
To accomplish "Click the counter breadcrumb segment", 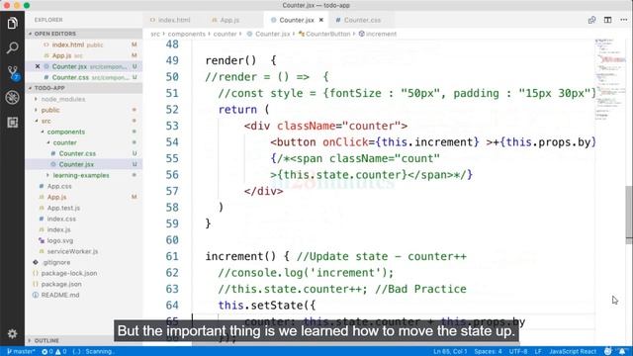I will (x=225, y=34).
